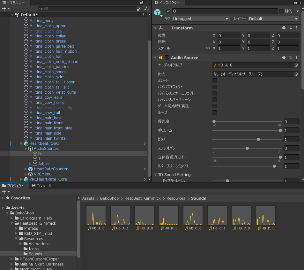Go to Resources in breadcrumb path
The height and width of the screenshot is (270, 304).
tap(176, 198)
